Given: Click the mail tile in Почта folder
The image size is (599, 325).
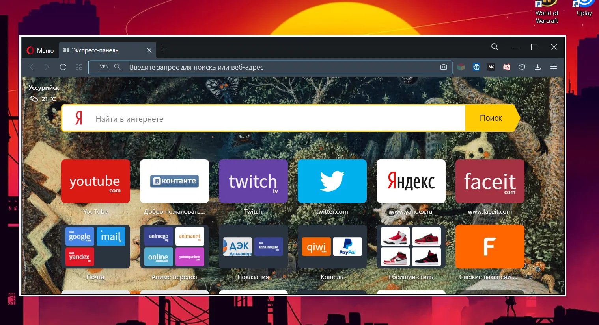Looking at the screenshot, I should pos(111,236).
